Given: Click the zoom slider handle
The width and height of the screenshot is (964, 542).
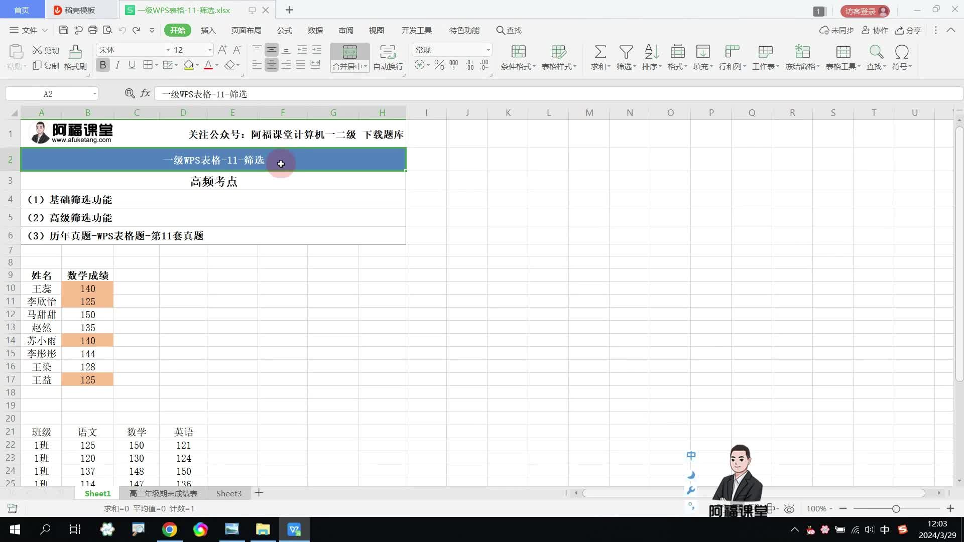Looking at the screenshot, I should coord(896,509).
